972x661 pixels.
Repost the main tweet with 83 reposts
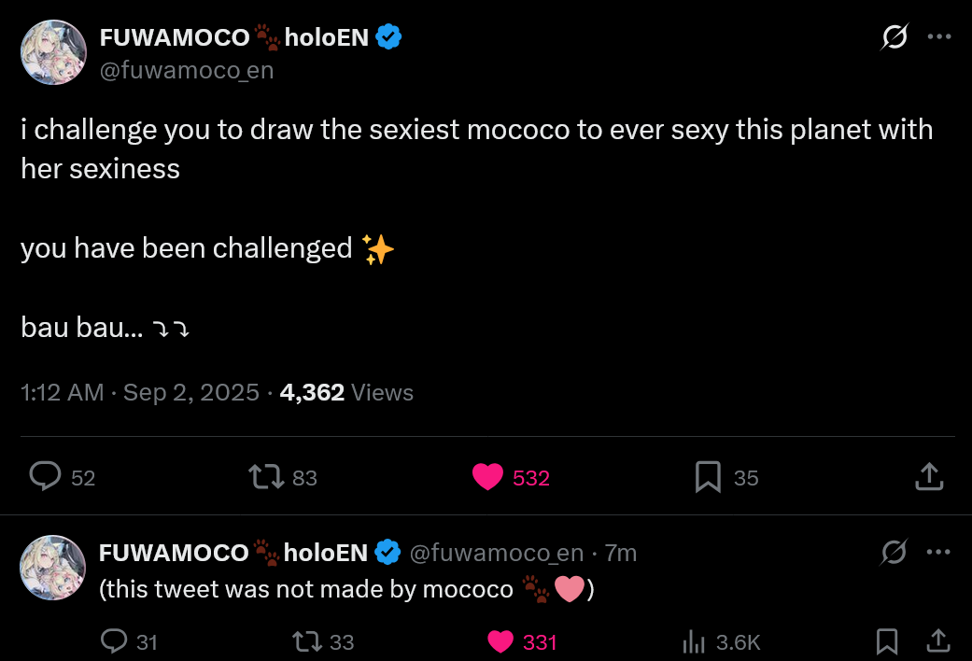pyautogui.click(x=266, y=477)
